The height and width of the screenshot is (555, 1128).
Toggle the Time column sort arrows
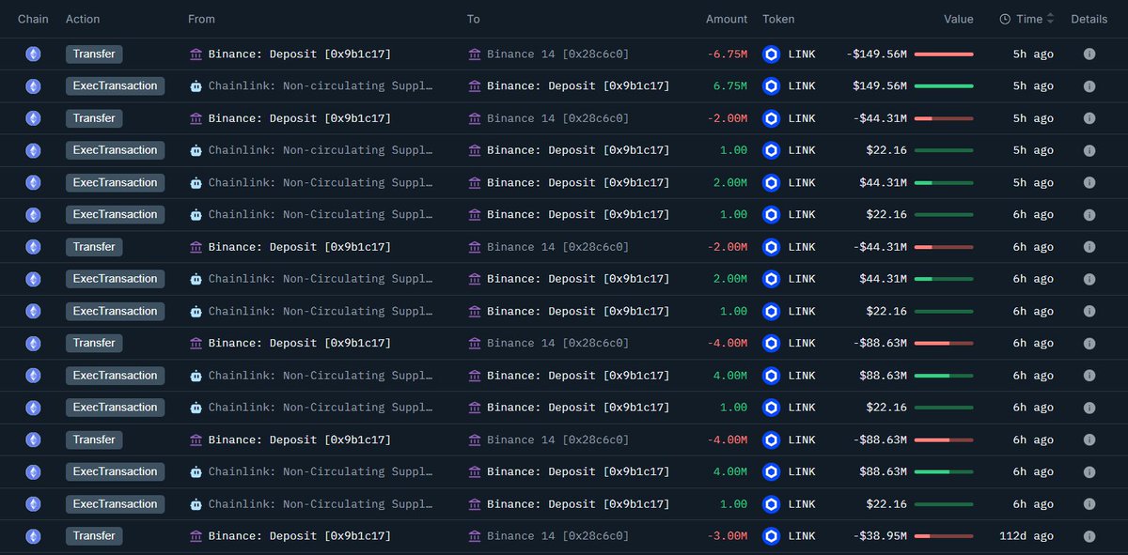pyautogui.click(x=1050, y=19)
